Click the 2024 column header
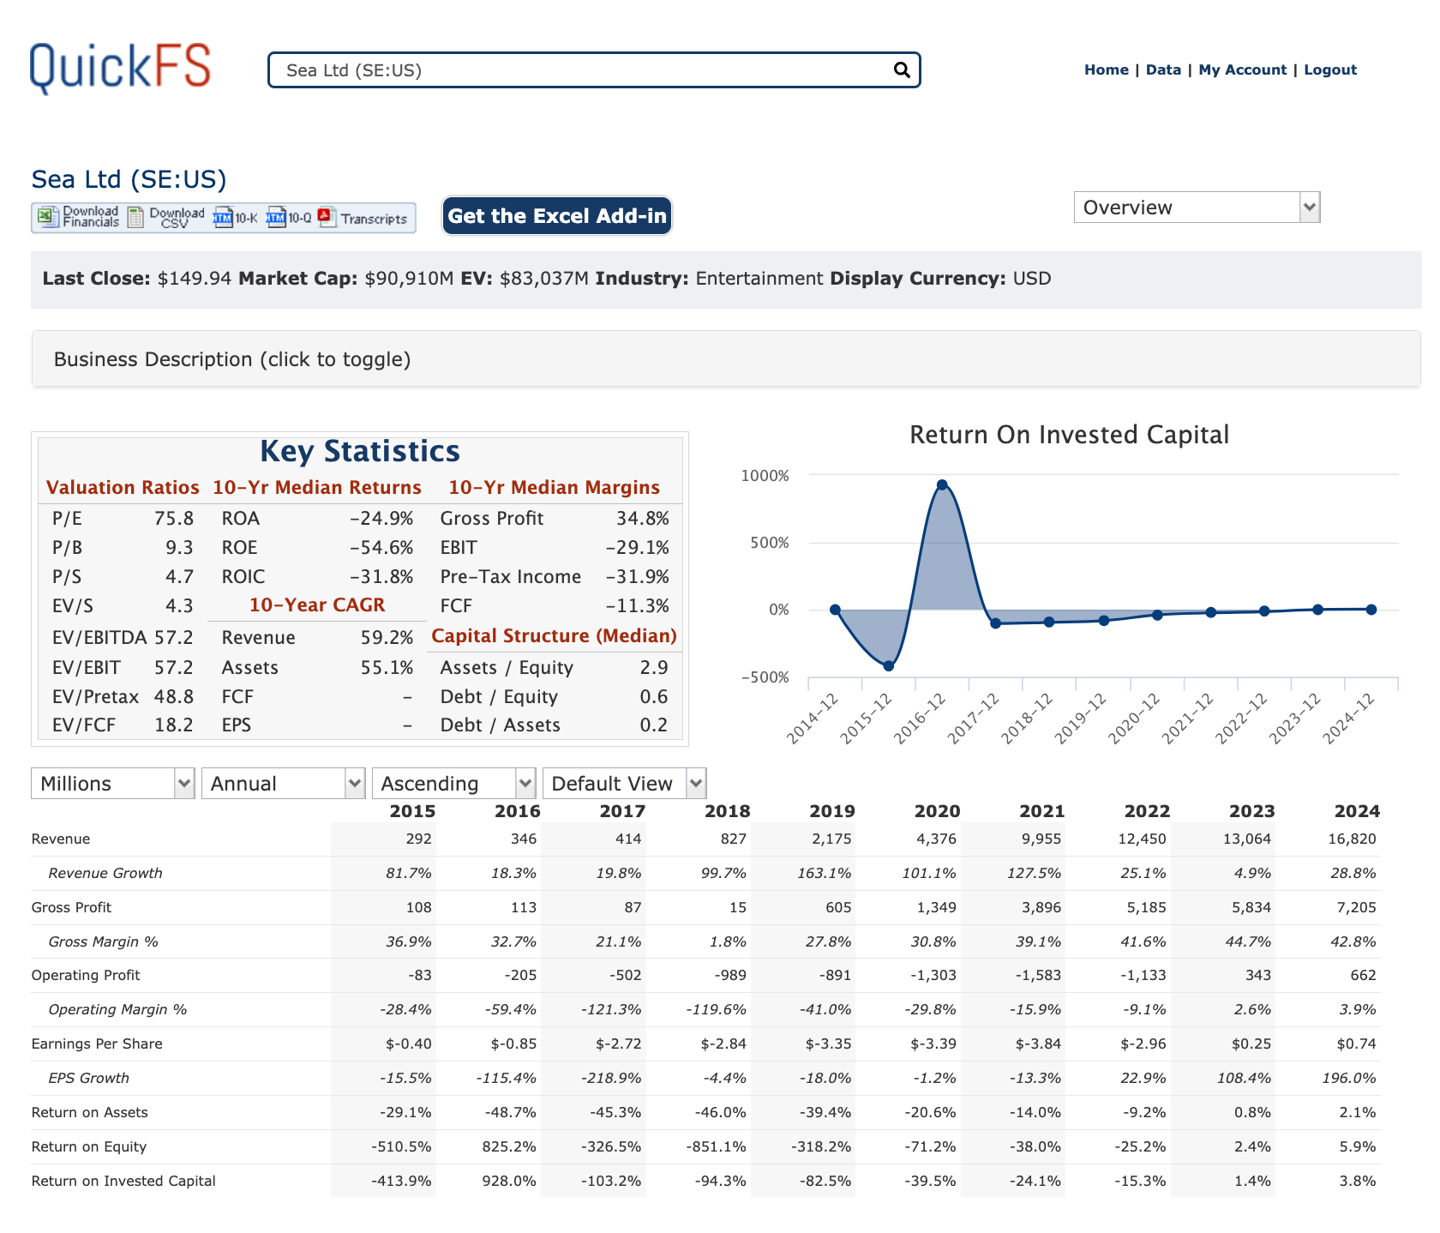Image resolution: width=1440 pixels, height=1233 pixels. point(1357,811)
